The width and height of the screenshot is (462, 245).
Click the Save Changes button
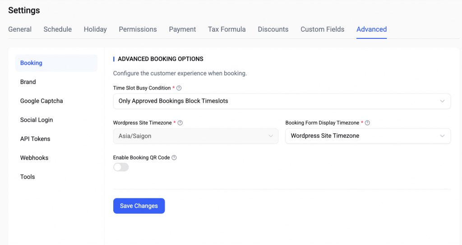coord(139,206)
